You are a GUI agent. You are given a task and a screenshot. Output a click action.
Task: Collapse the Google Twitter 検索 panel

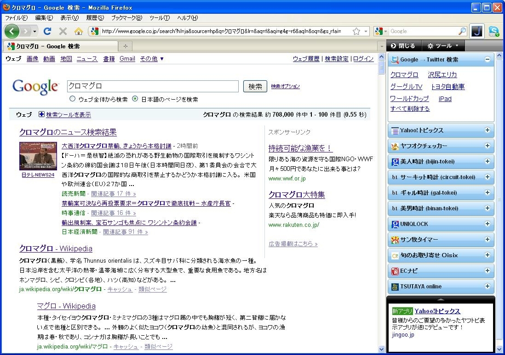coord(487,60)
